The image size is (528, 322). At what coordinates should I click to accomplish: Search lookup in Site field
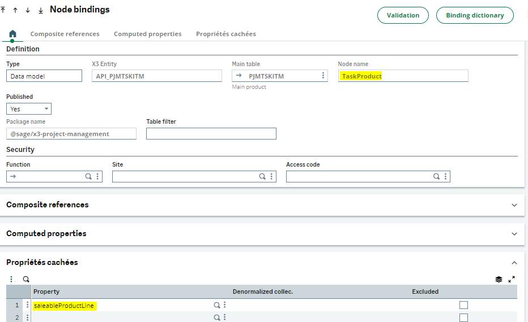262,176
